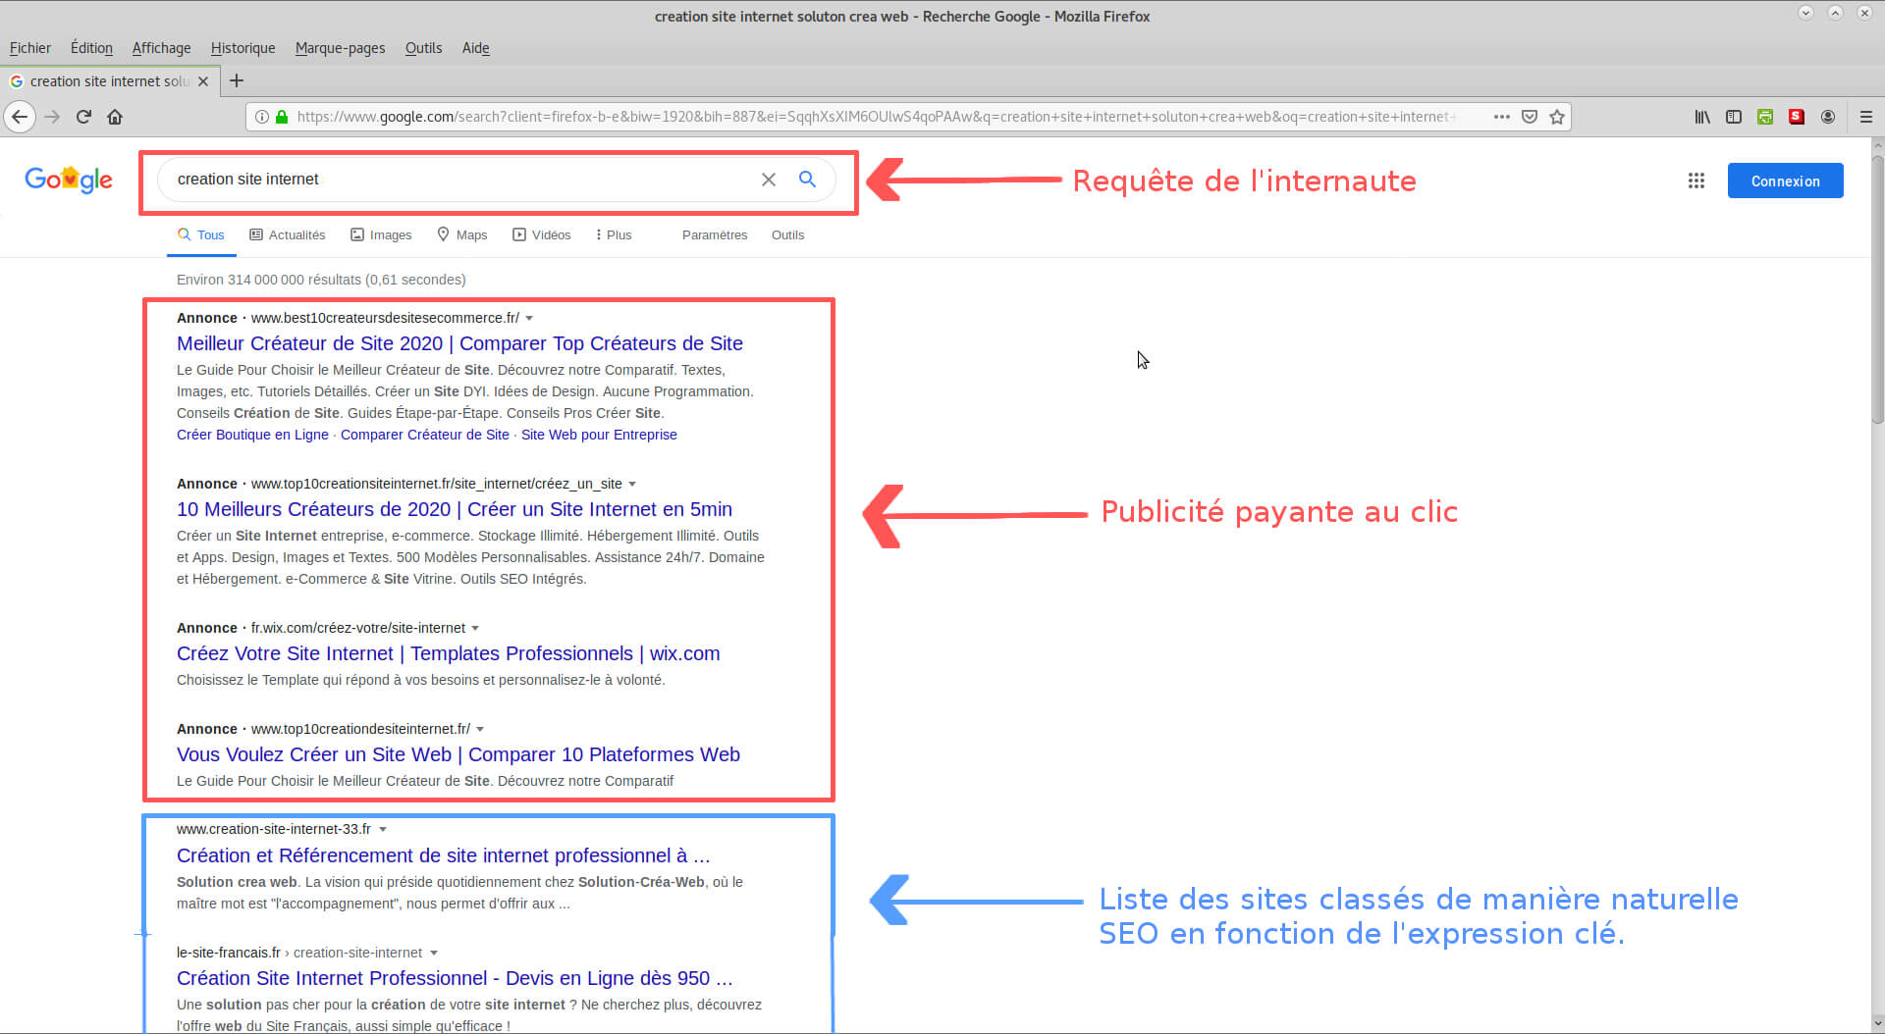
Task: Click the Firefox address bar URL
Action: (x=874, y=117)
